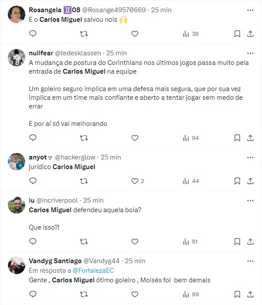View analytics showing 44 views
Image resolution: width=262 pixels, height=305 pixels.
point(190,181)
